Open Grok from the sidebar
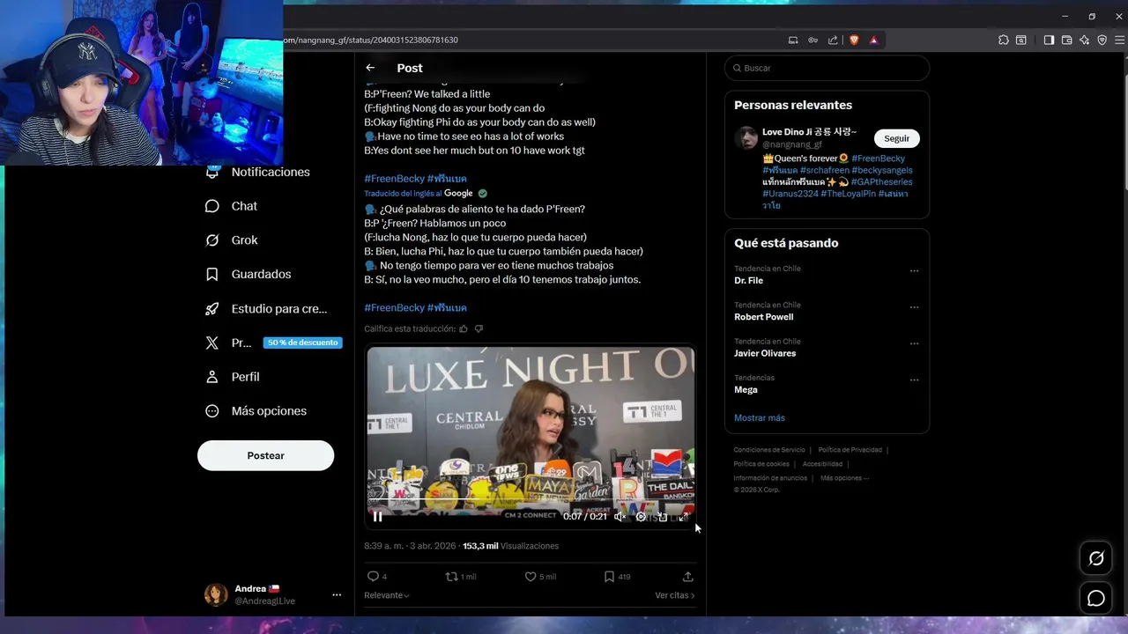Screen dimensions: 1128x634 coord(231,240)
